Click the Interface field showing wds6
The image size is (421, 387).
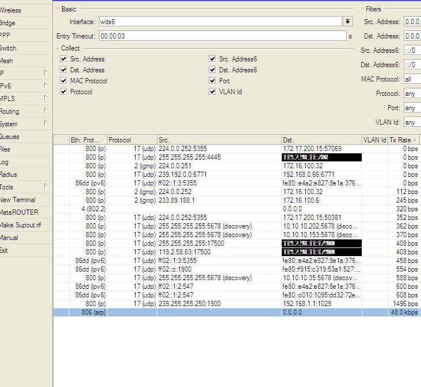(x=220, y=21)
